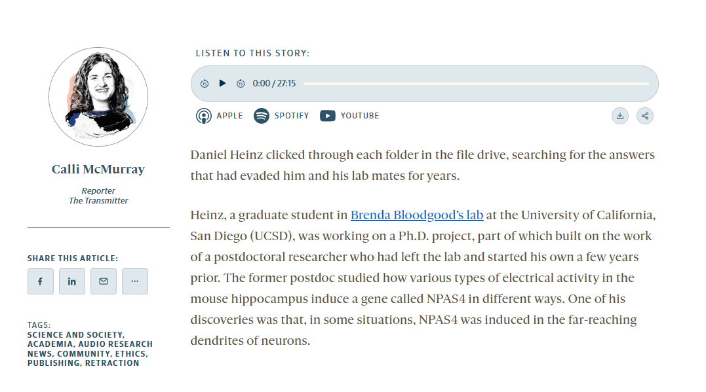Share article on Facebook
This screenshot has height=392, width=706.
(x=41, y=281)
